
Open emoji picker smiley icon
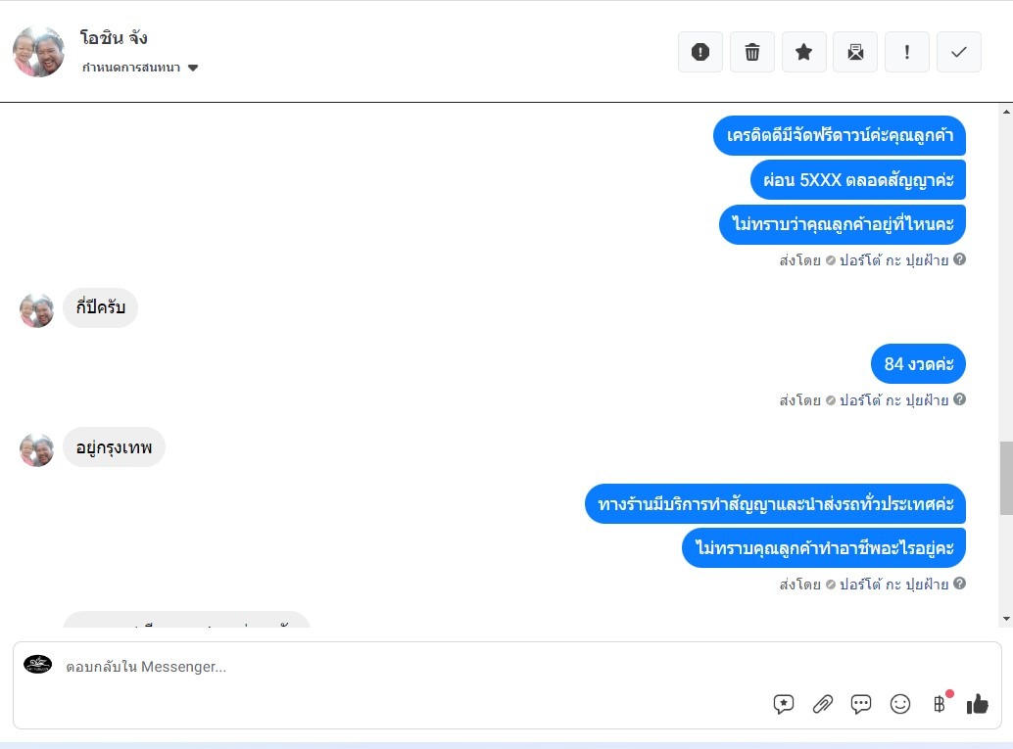[x=900, y=704]
